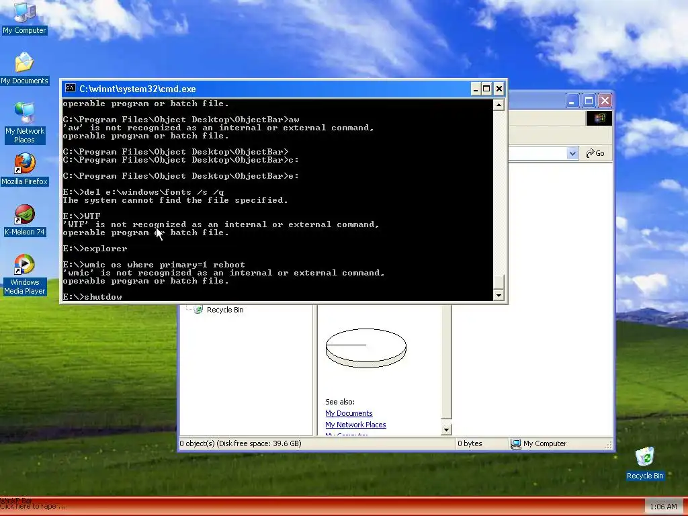Maximize the cmd.exe window

coord(486,89)
